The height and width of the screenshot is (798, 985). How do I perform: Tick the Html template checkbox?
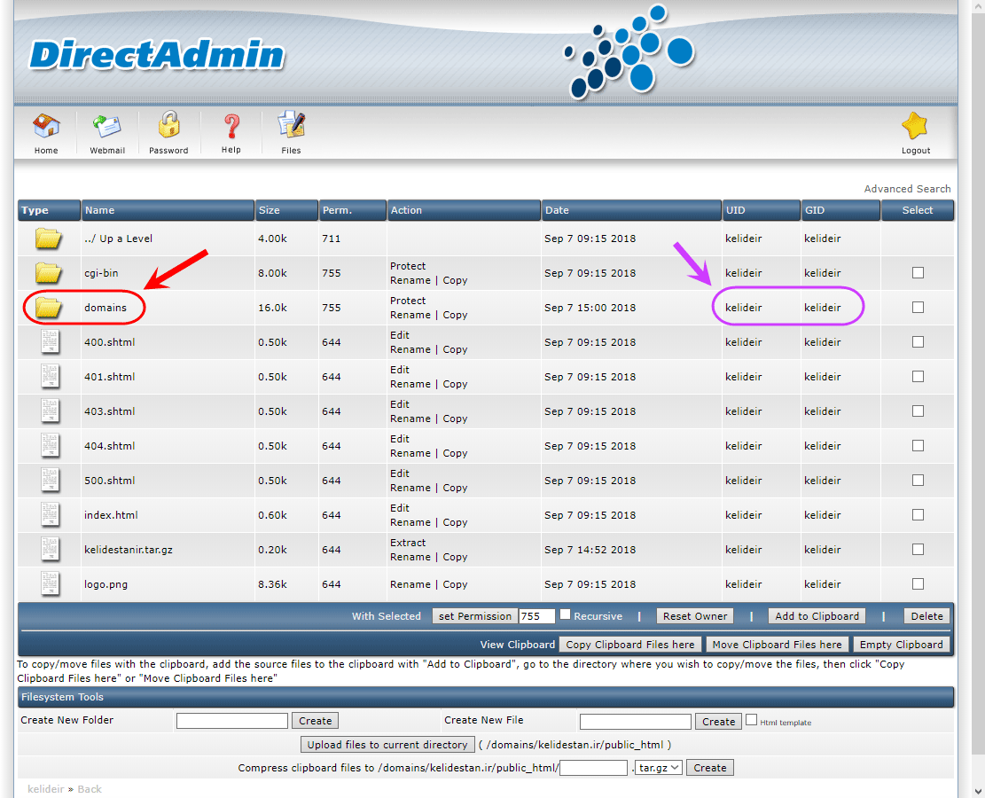[x=751, y=720]
